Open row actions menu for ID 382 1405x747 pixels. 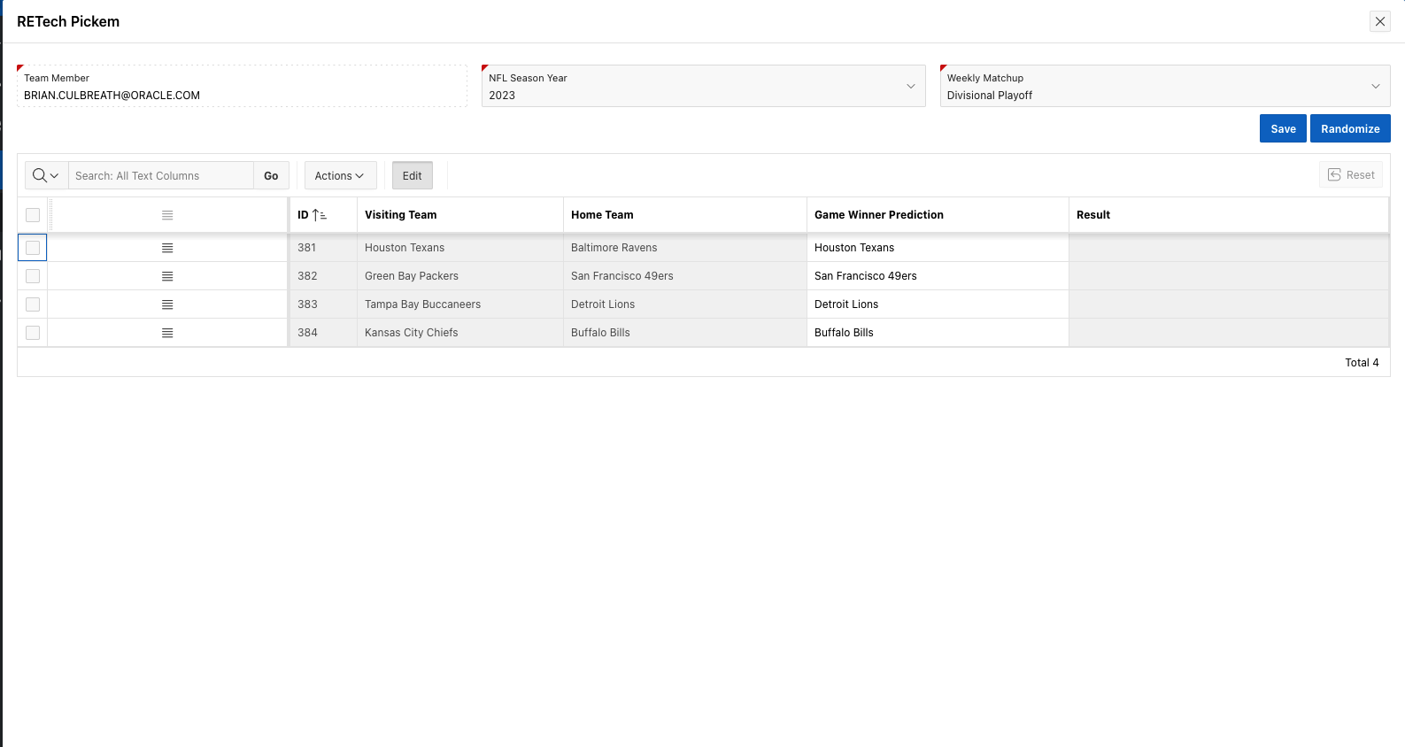167,276
